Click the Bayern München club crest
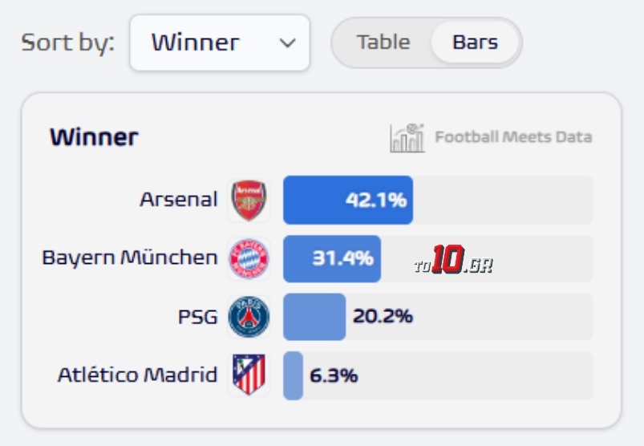644x446 pixels. click(249, 258)
